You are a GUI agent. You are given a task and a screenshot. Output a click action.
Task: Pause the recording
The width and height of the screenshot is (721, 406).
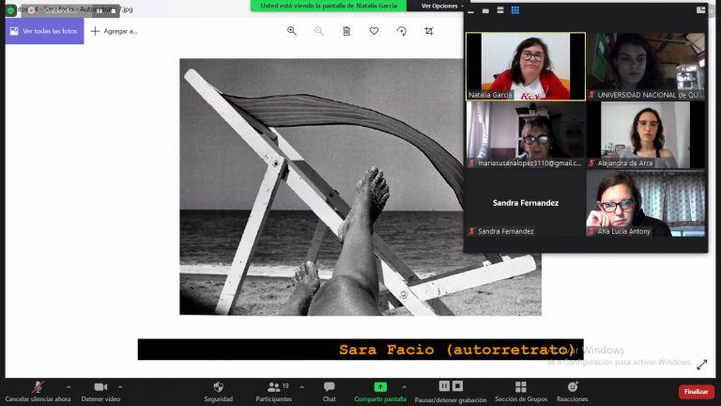click(x=444, y=386)
